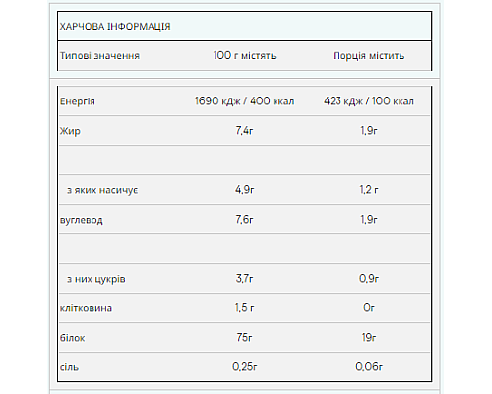Click the 7,6г carbohydrate value
Image resolution: width=492 pixels, height=394 pixels.
(x=244, y=220)
